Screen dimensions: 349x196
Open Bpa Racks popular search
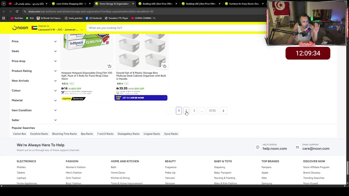(87, 134)
